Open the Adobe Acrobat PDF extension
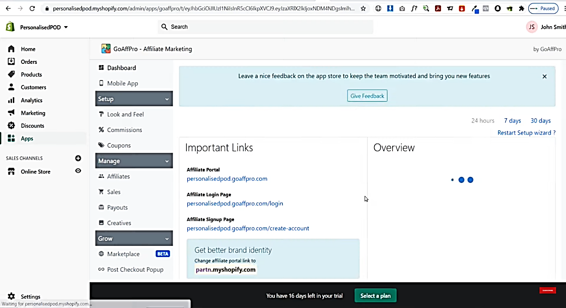This screenshot has height=308, width=566. coord(438,8)
